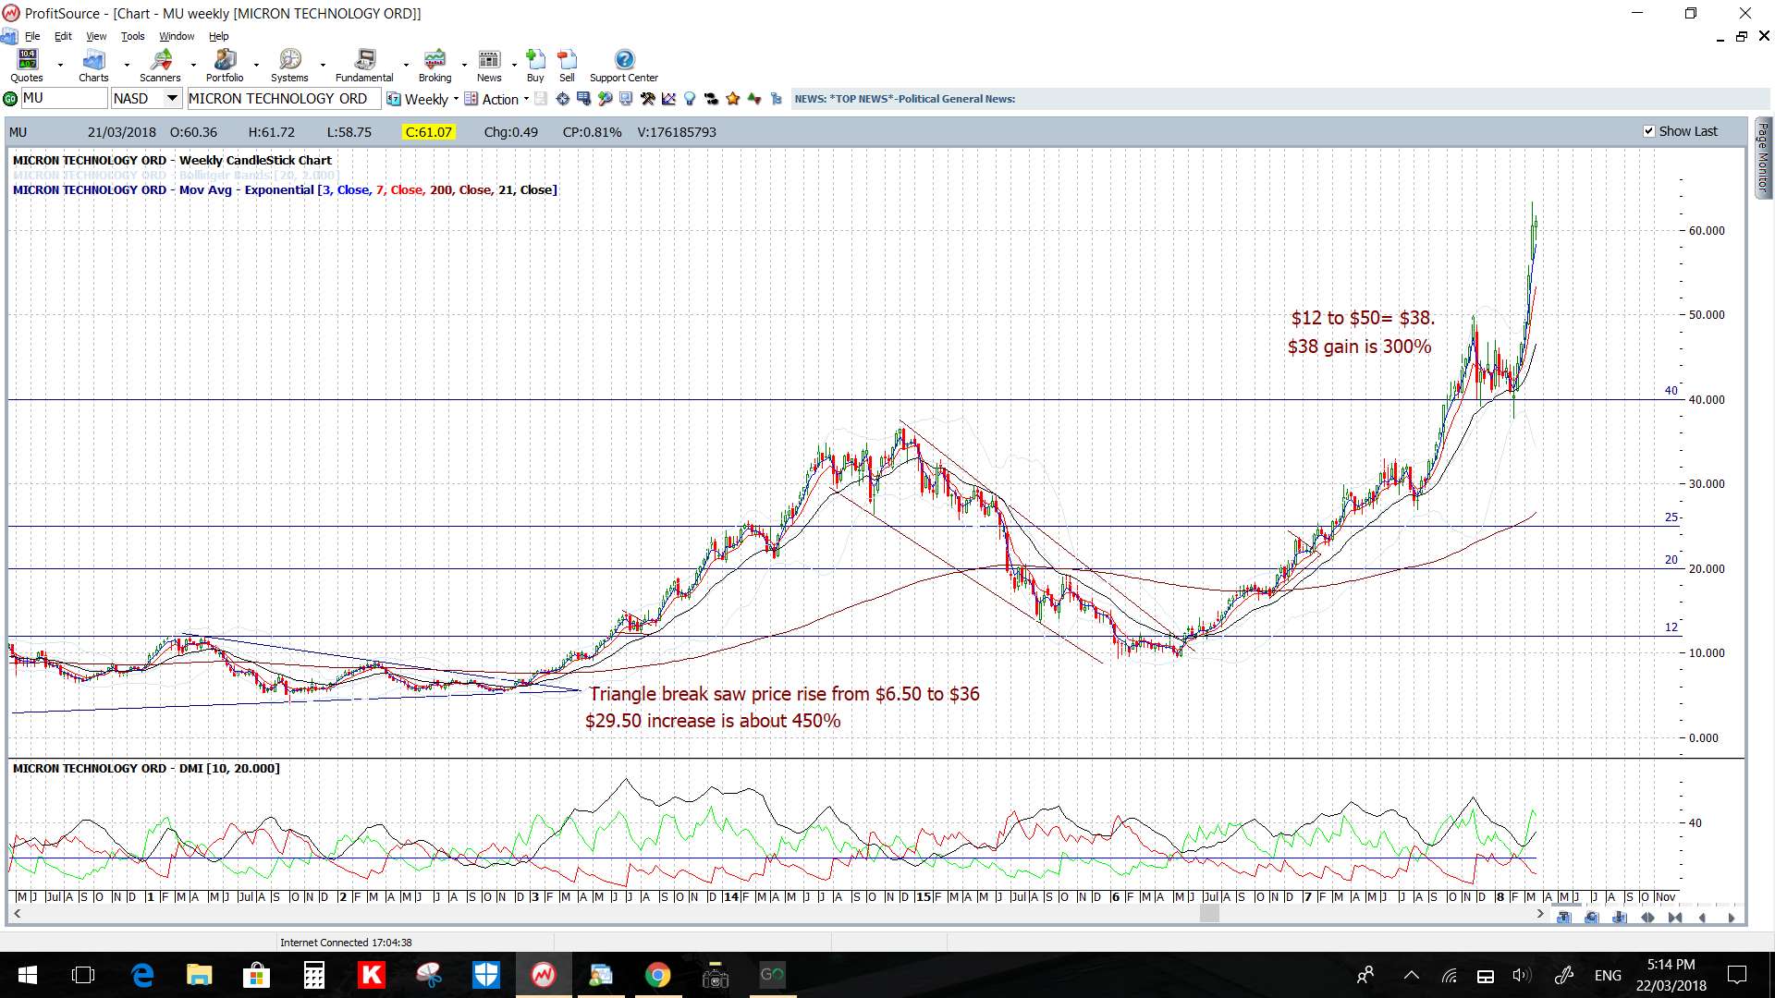Open the Fundamental tool
The image size is (1775, 998).
pyautogui.click(x=364, y=66)
